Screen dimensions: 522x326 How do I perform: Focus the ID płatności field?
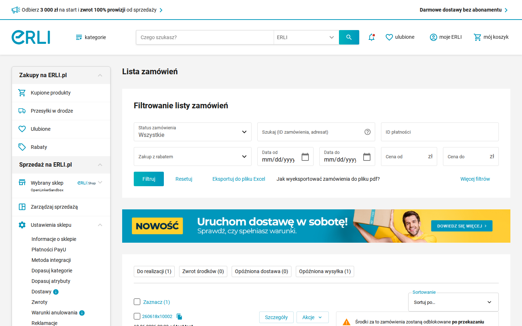tap(440, 132)
